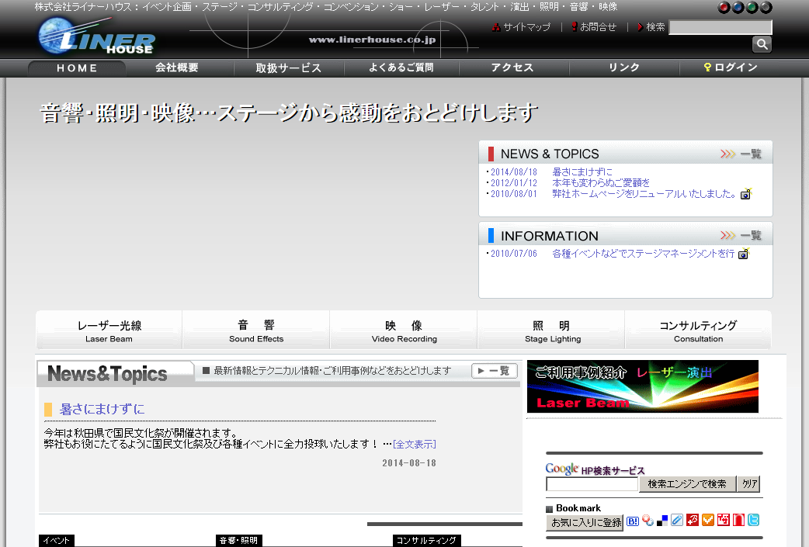This screenshot has width=809, height=547.
Task: Open the 会社概要 menu item
Action: pos(177,68)
